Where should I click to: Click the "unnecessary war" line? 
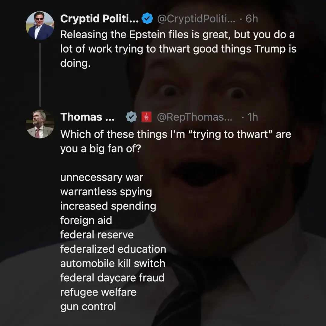pyautogui.click(x=102, y=177)
